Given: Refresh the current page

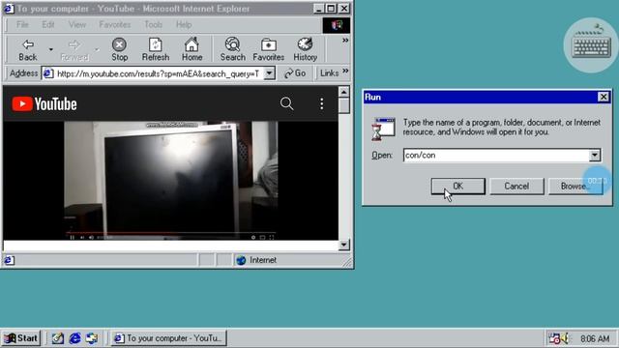Looking at the screenshot, I should [156, 49].
